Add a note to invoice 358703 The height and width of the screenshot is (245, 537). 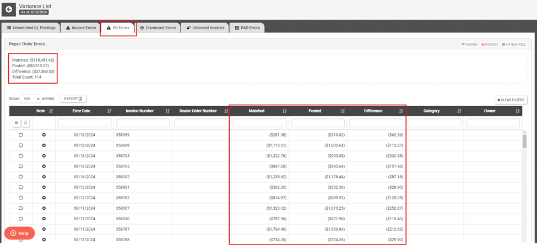(44, 156)
